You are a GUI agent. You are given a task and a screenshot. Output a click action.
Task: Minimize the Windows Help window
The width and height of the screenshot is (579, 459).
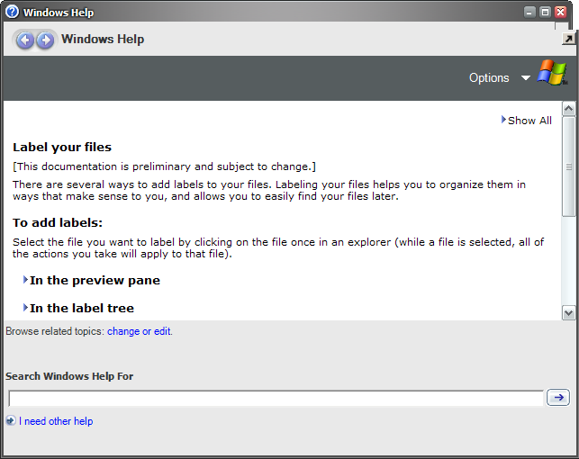point(530,13)
